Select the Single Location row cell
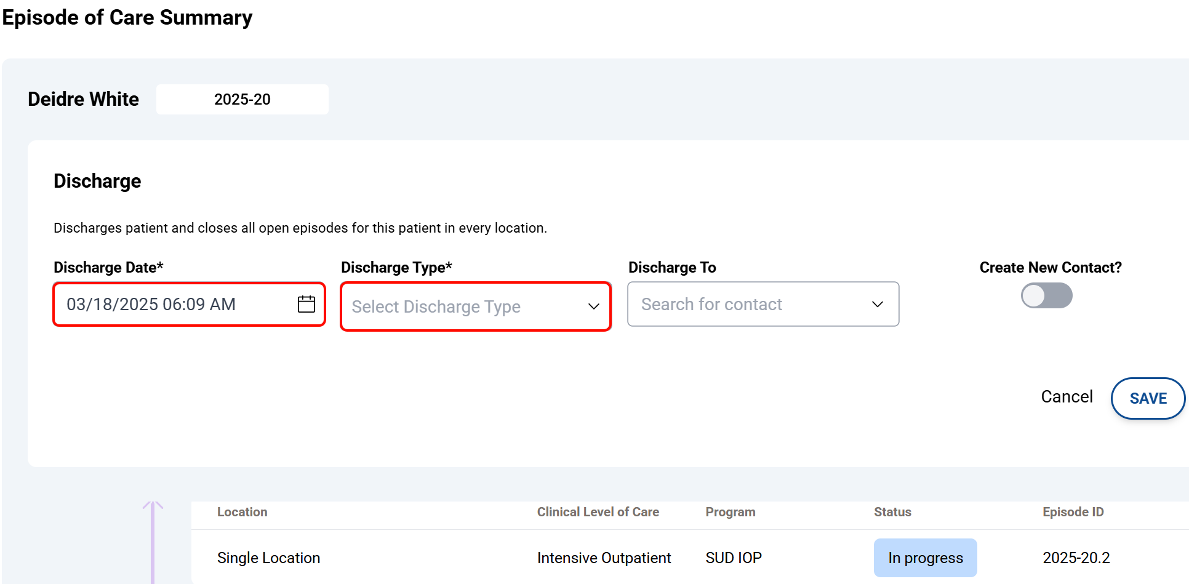 click(268, 558)
